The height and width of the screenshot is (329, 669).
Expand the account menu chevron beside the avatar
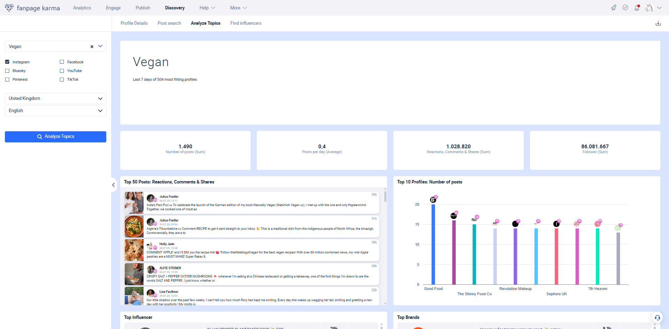(659, 8)
